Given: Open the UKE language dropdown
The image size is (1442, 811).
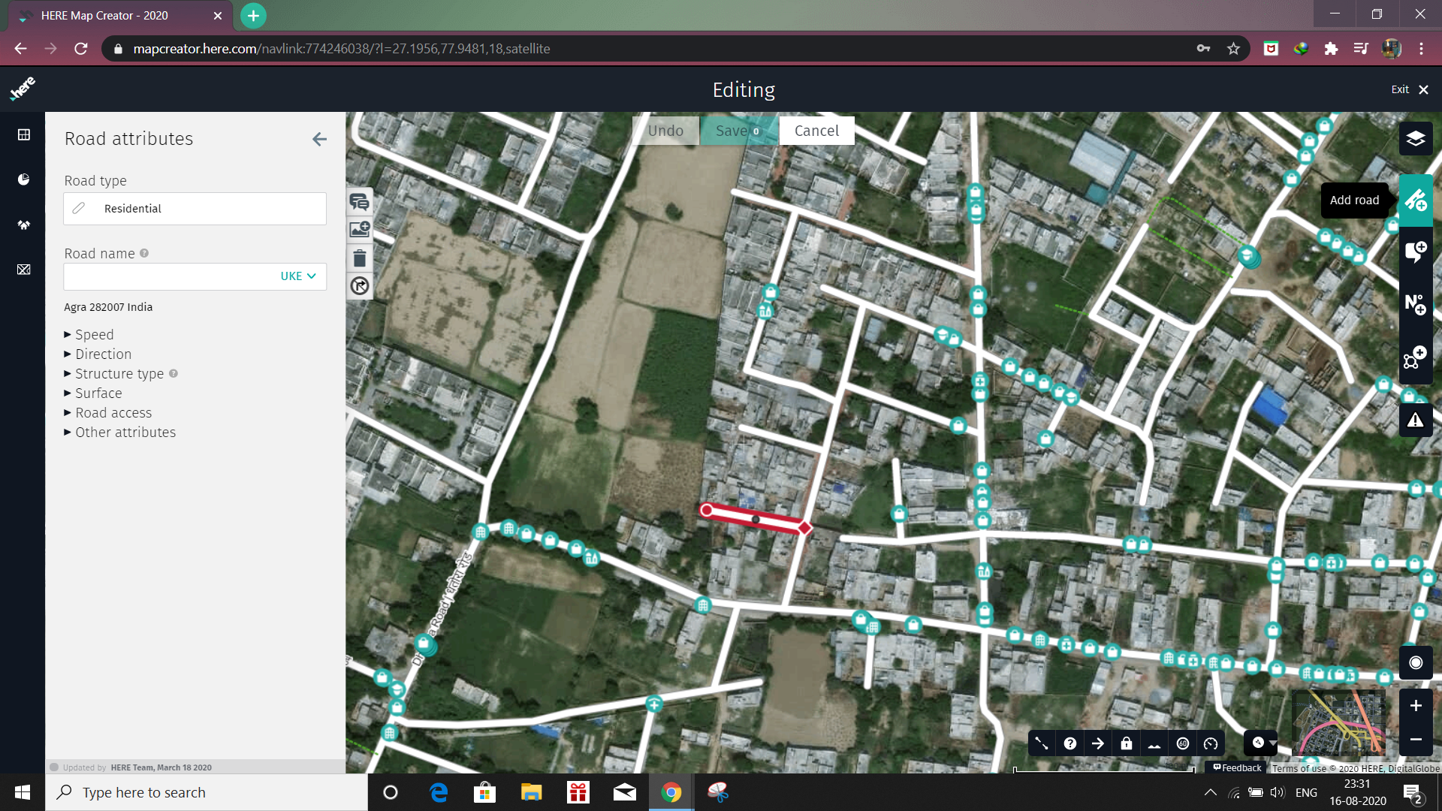Looking at the screenshot, I should coord(298,276).
